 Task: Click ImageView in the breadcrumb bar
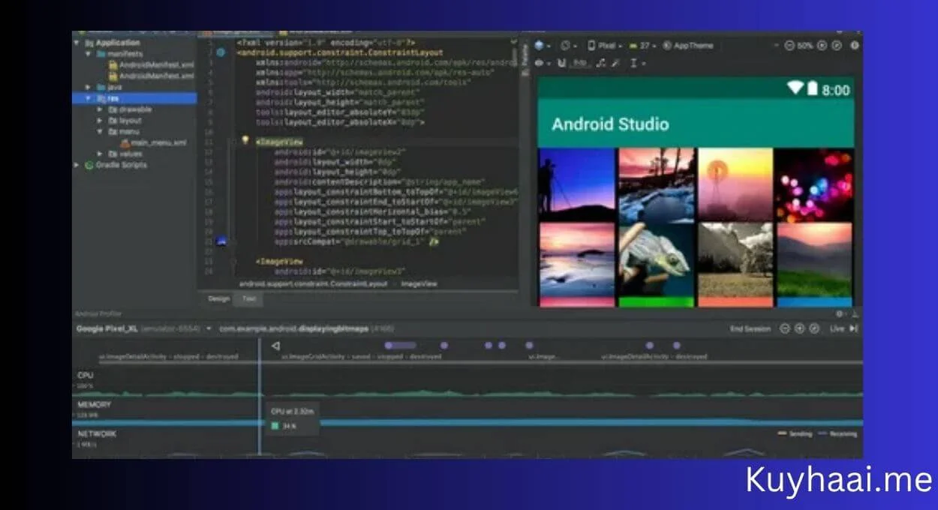coord(419,284)
